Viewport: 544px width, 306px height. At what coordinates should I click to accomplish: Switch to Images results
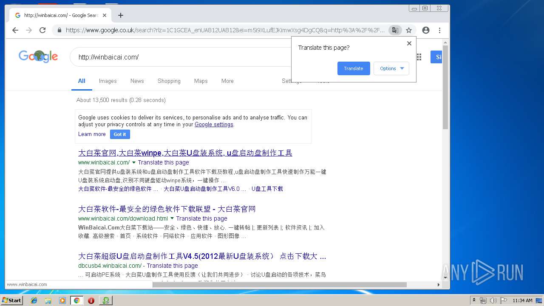pyautogui.click(x=108, y=81)
